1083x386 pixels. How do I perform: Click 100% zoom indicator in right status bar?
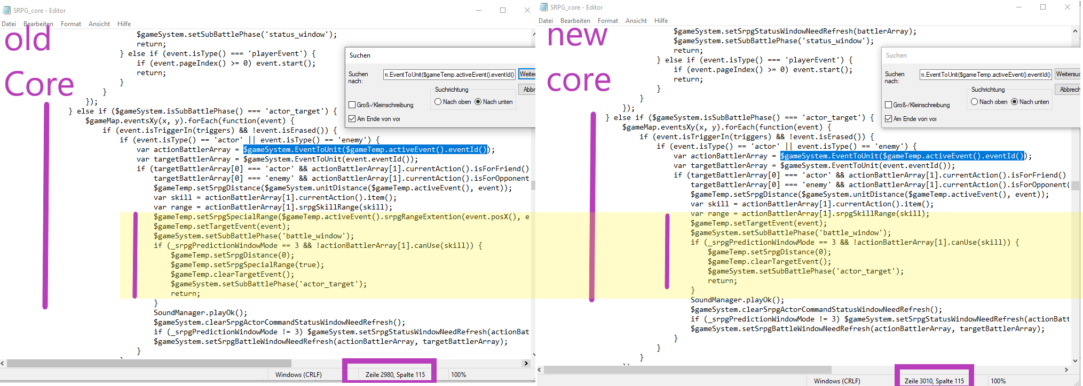(998, 381)
